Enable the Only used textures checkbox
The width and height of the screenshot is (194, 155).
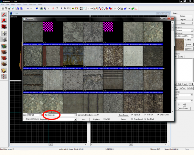point(24,119)
